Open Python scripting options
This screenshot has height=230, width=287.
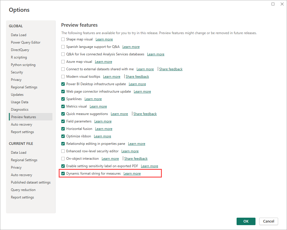coord(23,65)
